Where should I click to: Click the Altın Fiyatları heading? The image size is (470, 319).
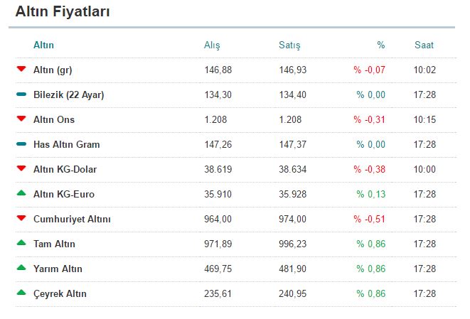coord(63,12)
